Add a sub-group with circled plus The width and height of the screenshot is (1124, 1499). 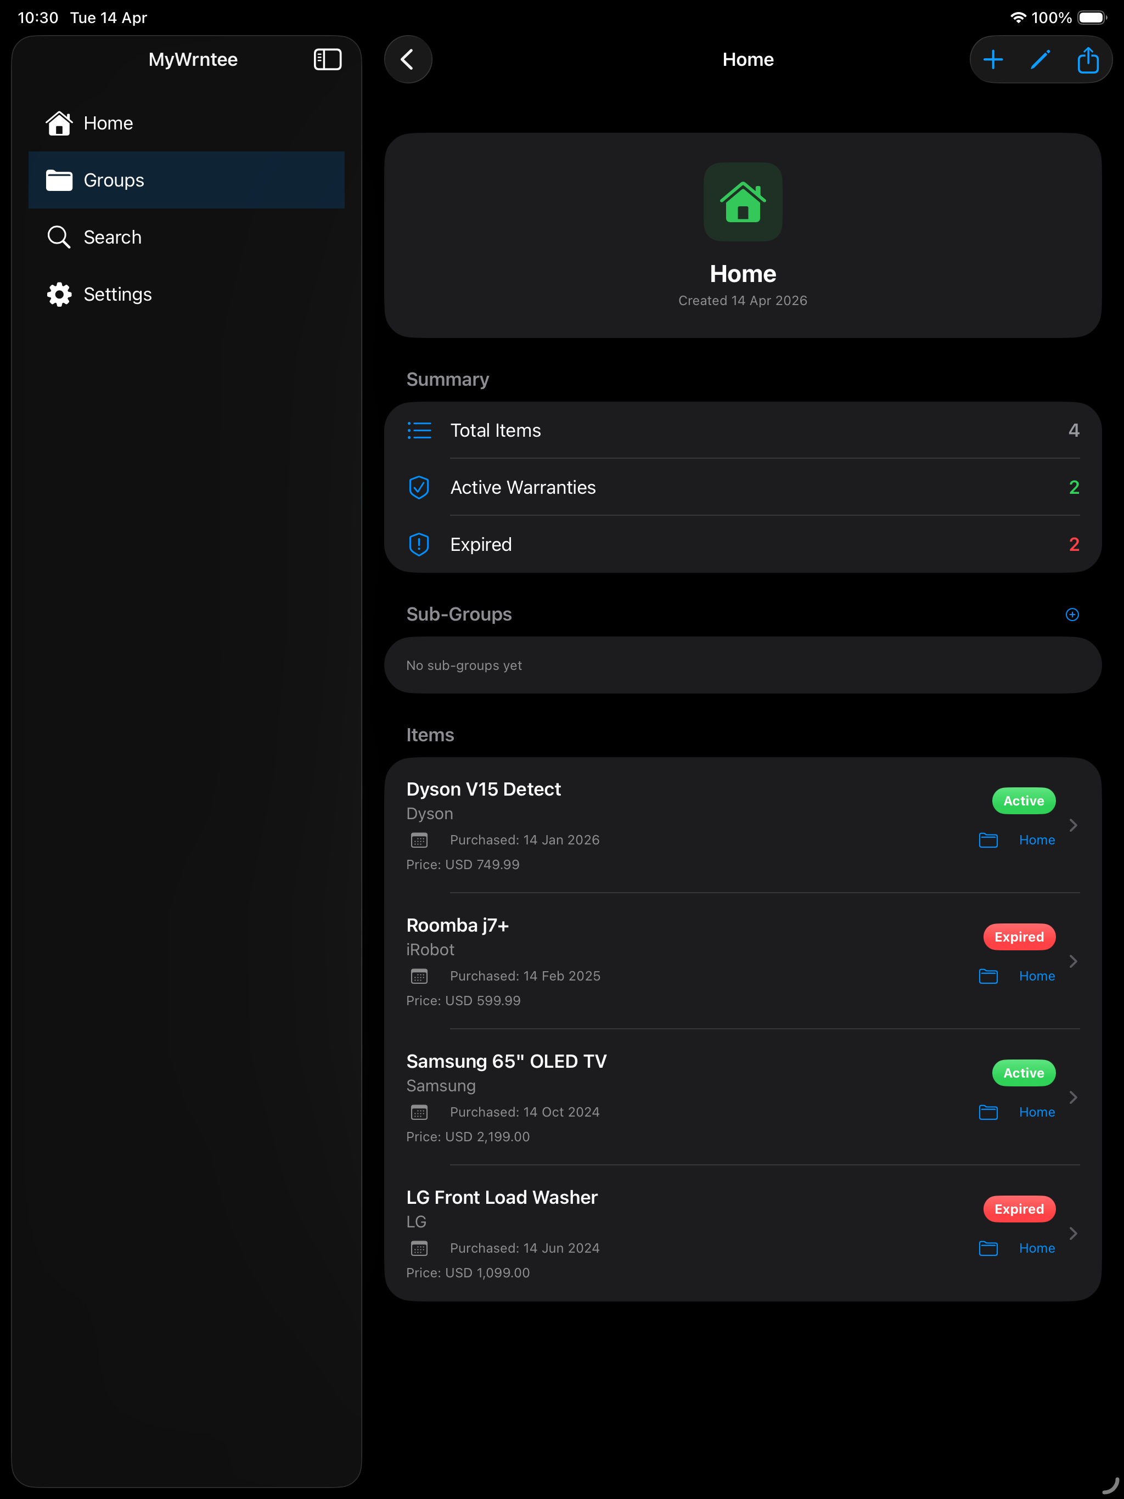click(x=1072, y=614)
